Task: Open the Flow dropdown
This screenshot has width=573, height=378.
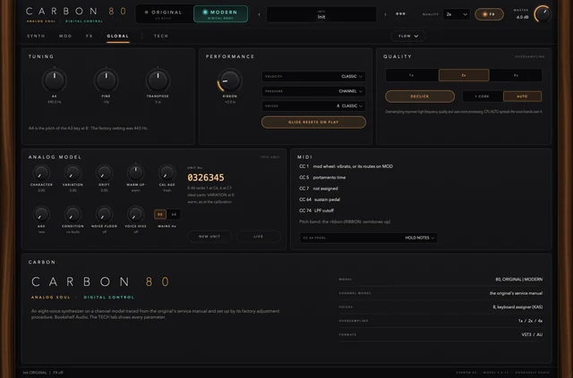Action: coord(408,36)
